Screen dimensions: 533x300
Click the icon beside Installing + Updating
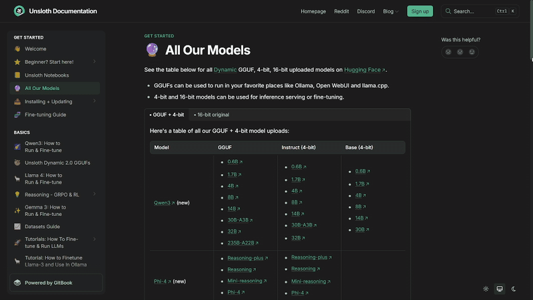point(17,101)
